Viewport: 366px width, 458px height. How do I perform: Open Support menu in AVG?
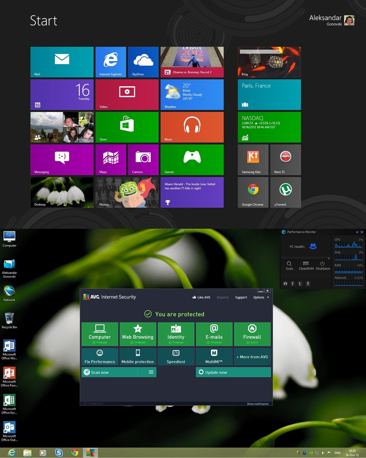coord(241,297)
